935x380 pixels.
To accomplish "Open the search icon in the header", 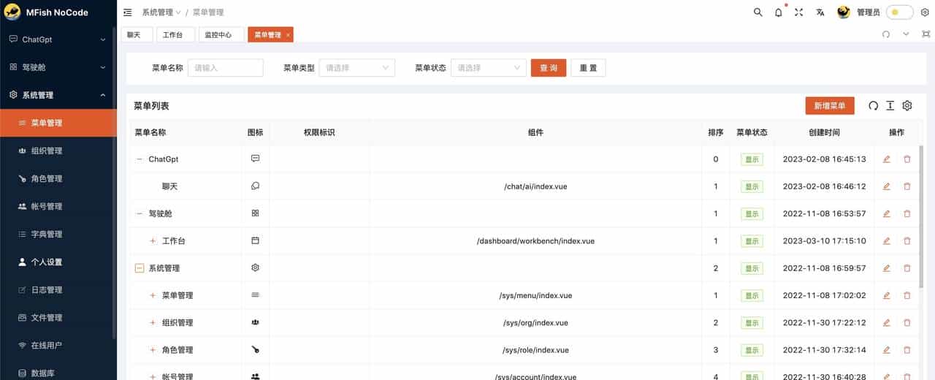I will coord(757,12).
